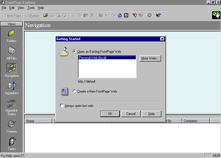
Task: Switch to the Folders view
Action: pyautogui.click(x=12, y=36)
